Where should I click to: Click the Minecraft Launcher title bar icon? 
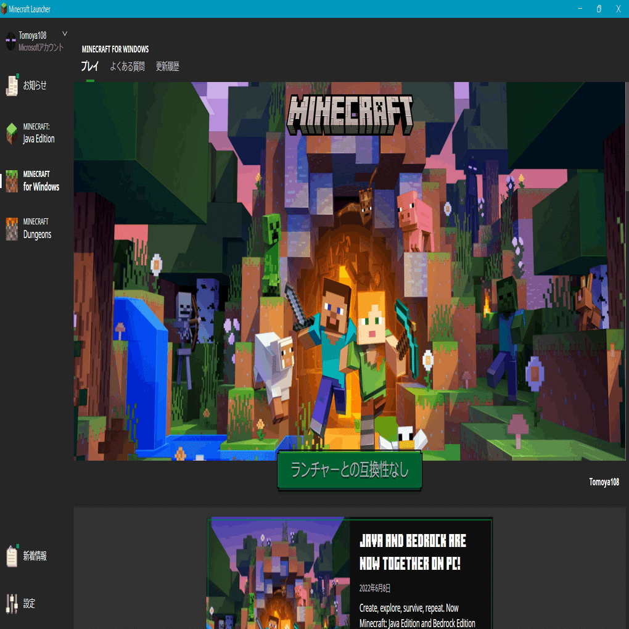[x=4, y=9]
